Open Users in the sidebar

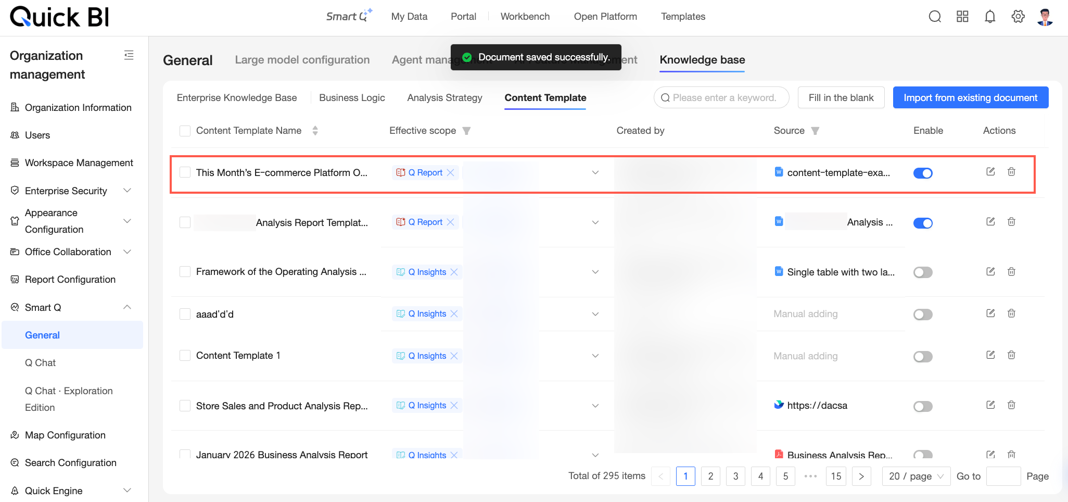click(37, 135)
